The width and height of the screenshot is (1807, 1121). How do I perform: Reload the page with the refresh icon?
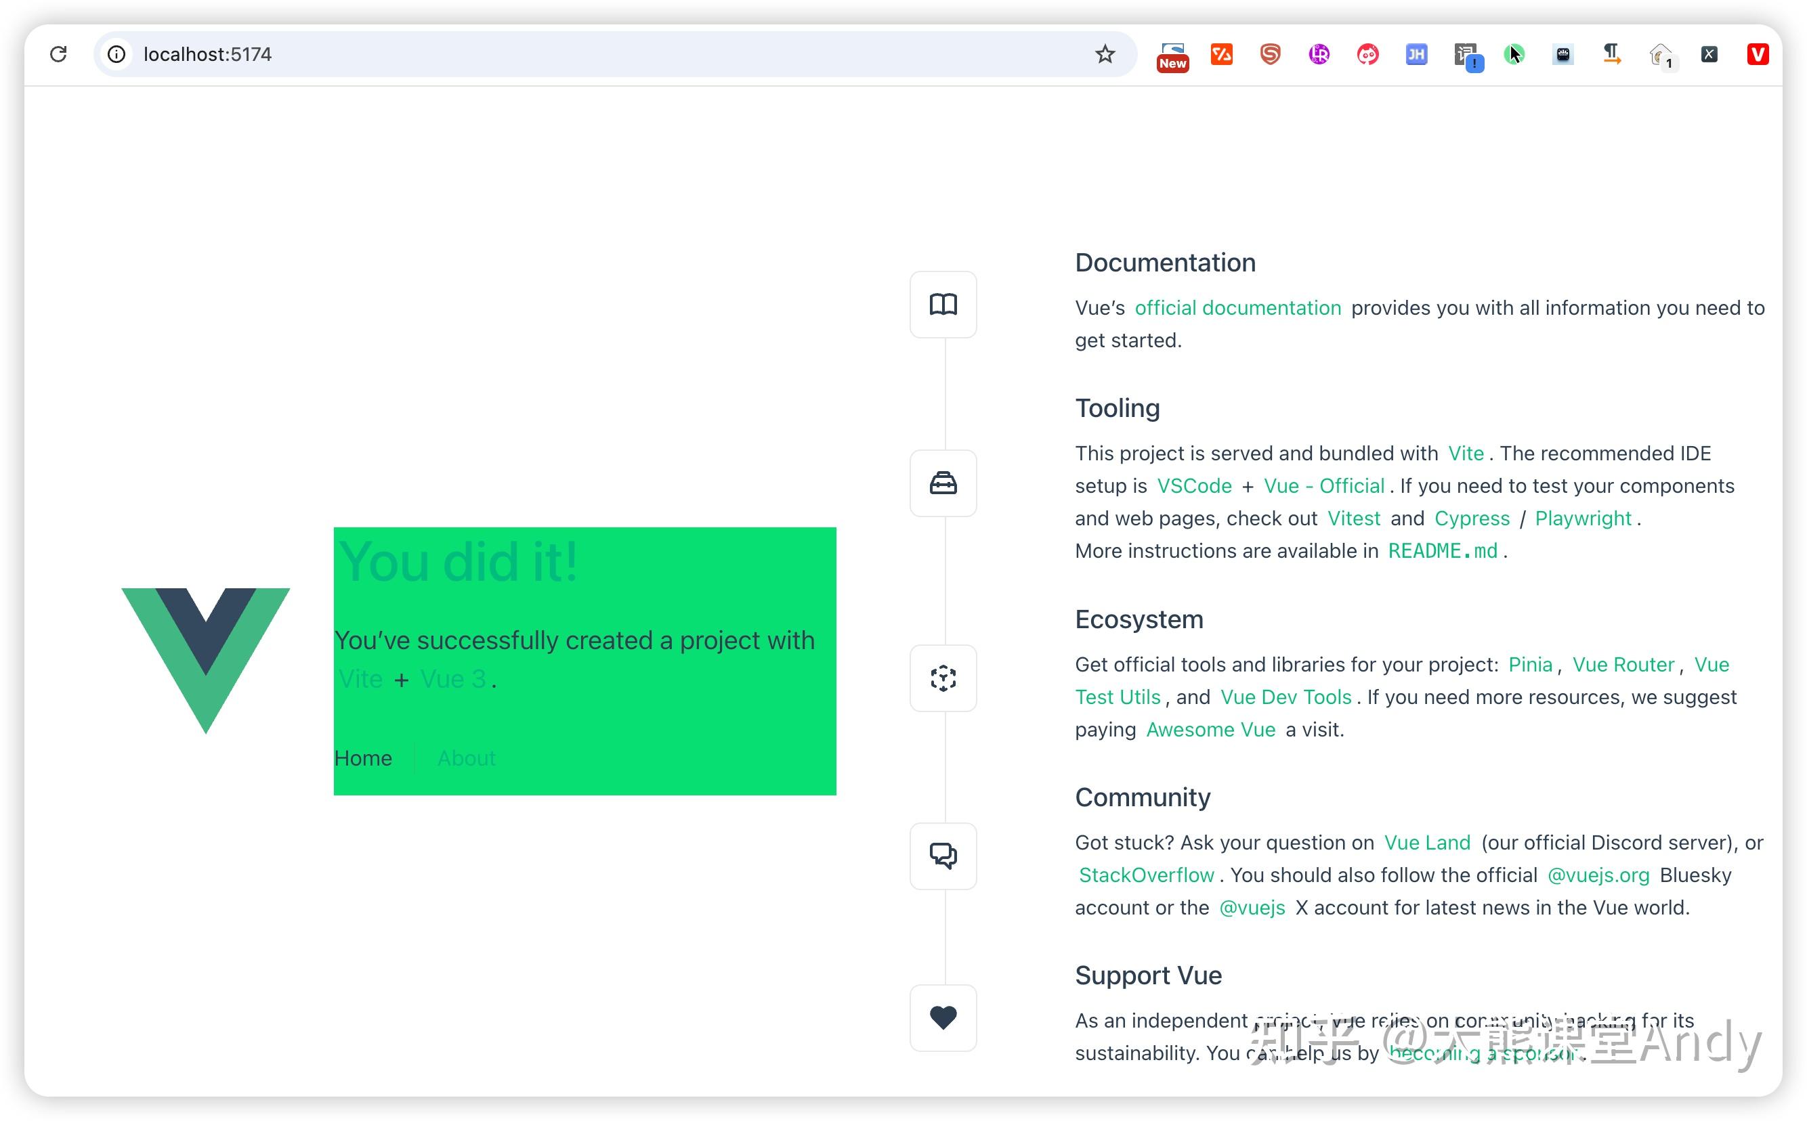(58, 53)
